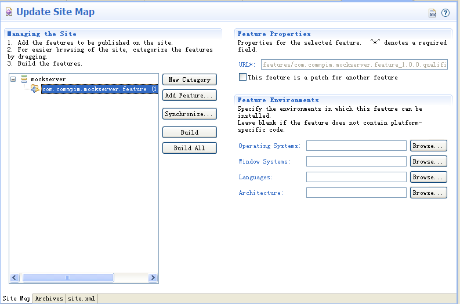The height and width of the screenshot is (304, 460).
Task: Click the Add Feature... button
Action: click(190, 95)
